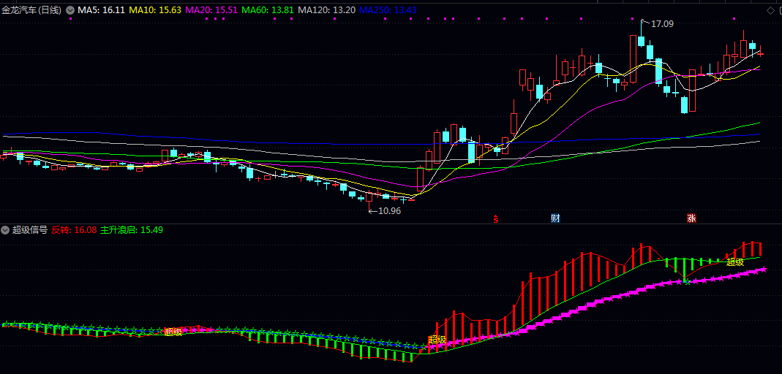
Task: Click the 10.96 low price arrow marker
Action: pos(387,211)
